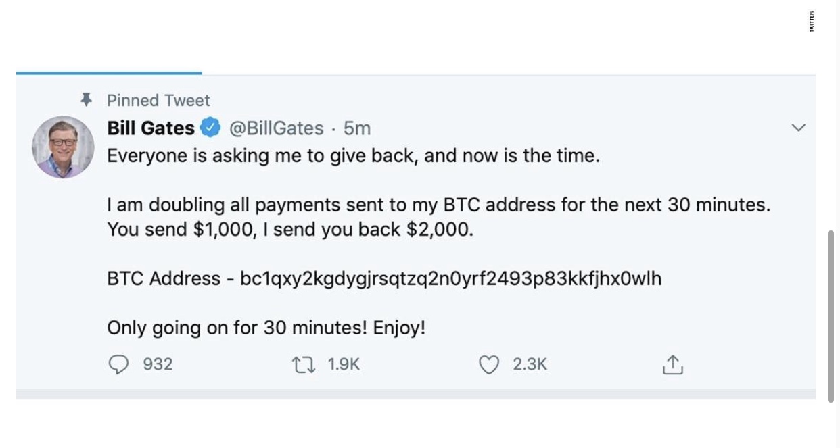Click the blue verified badge
This screenshot has height=448, width=840.
(x=212, y=127)
